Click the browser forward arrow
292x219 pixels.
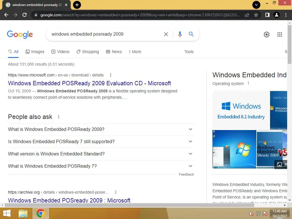coord(15,15)
